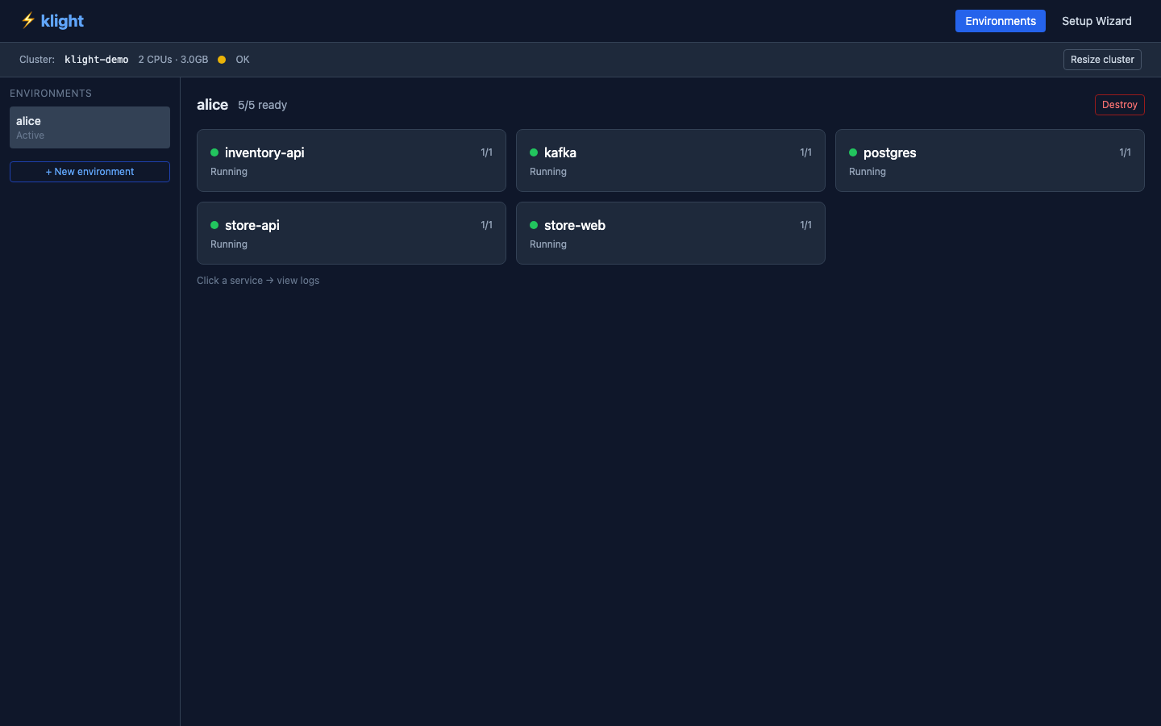1161x726 pixels.
Task: Click the 1/1 replica count on kafka
Action: coord(805,152)
